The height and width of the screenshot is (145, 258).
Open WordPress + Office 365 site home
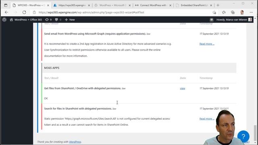tap(26, 20)
